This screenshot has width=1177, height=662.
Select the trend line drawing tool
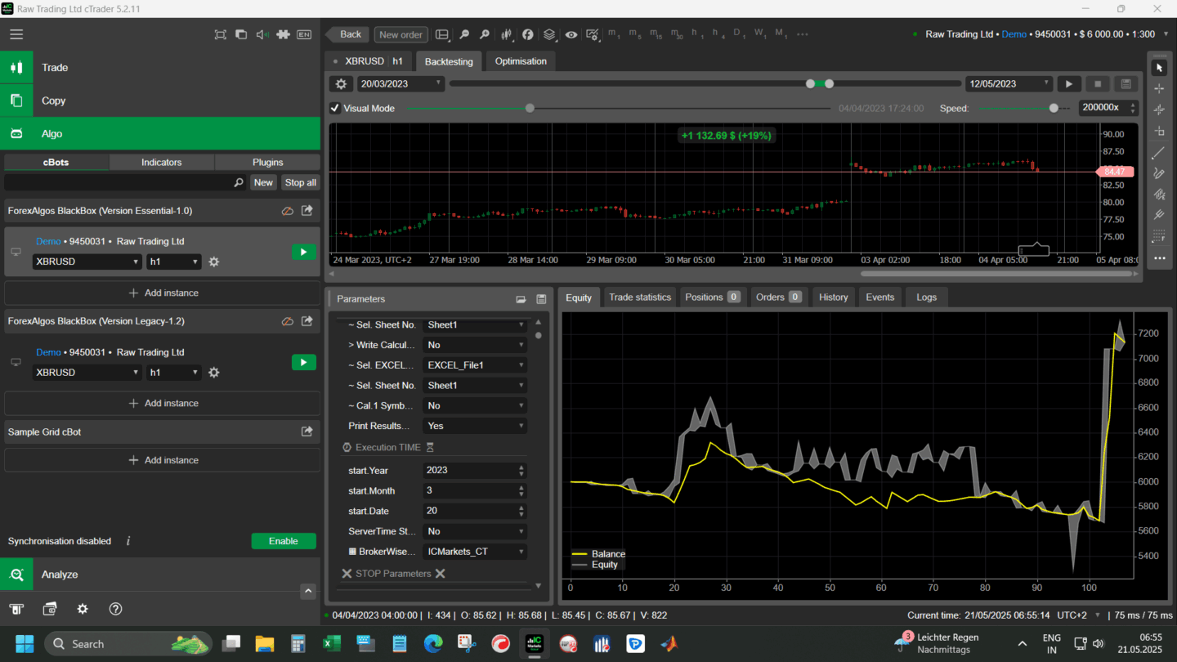(1158, 153)
